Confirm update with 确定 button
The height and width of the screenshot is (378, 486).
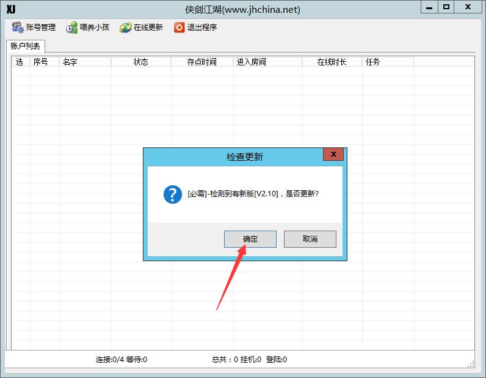point(250,239)
